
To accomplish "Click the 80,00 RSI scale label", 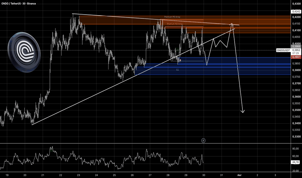I will click(296, 149).
